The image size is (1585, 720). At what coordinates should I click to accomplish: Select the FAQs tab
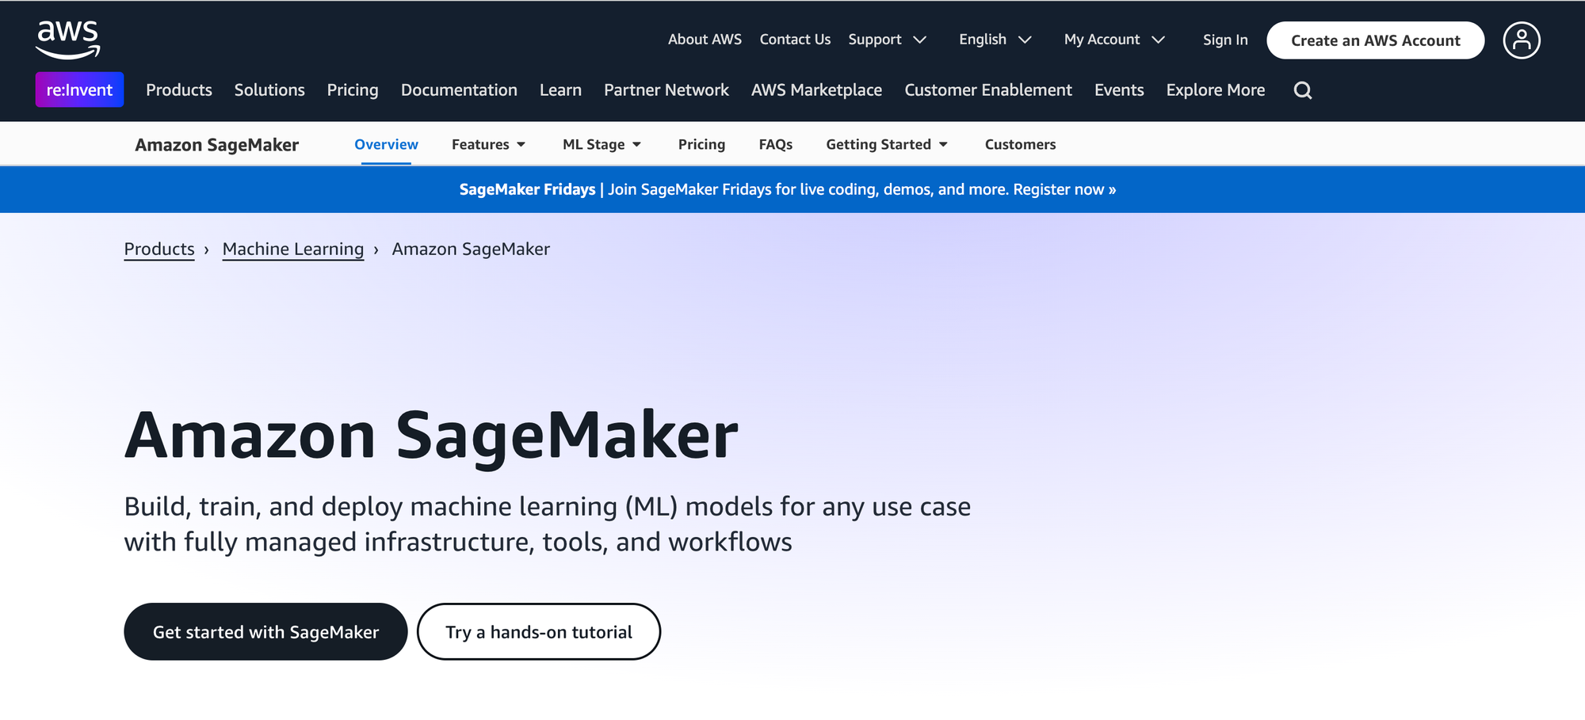[x=776, y=144]
